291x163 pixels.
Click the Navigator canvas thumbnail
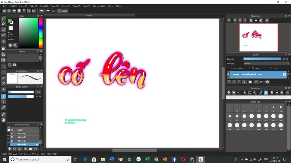click(259, 37)
